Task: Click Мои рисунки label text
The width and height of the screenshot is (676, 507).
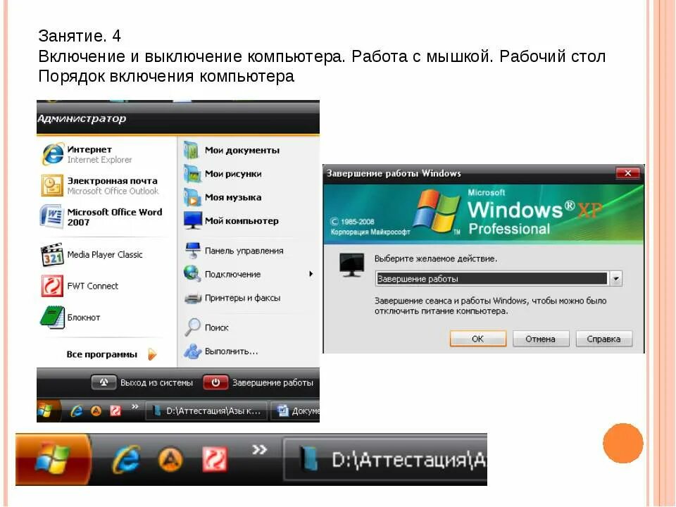Action: 233,174
